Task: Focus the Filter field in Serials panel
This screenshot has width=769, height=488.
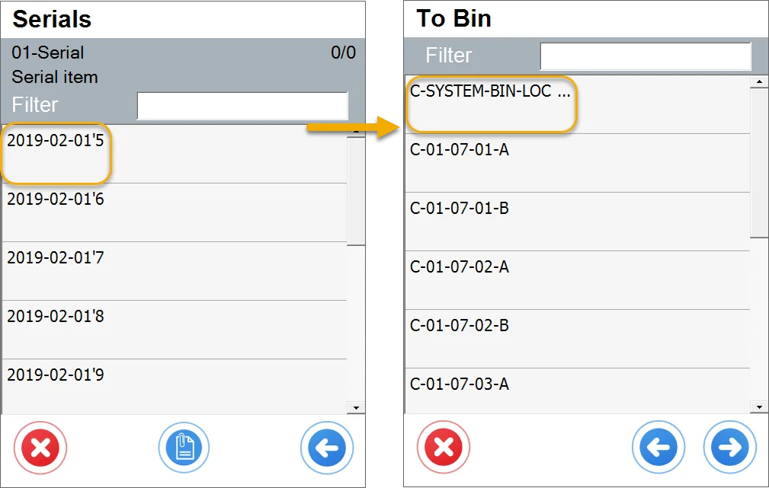Action: click(242, 106)
